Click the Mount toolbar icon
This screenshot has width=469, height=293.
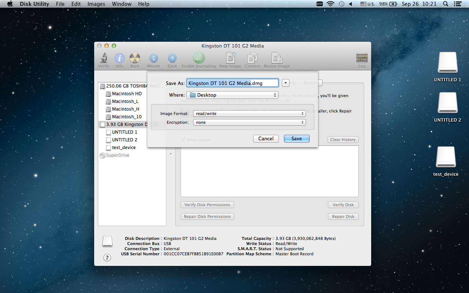[154, 58]
